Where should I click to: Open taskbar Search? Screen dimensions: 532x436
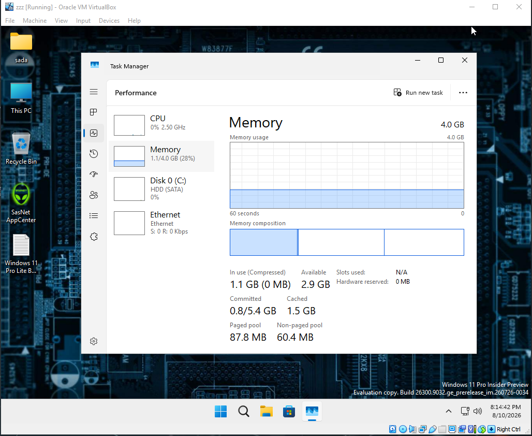[x=244, y=412]
